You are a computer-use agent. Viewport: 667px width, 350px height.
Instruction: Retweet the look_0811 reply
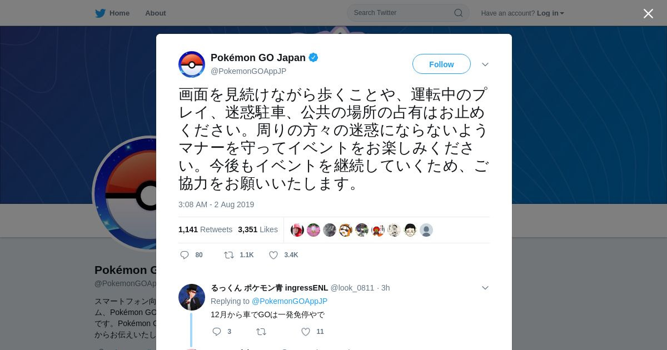click(x=261, y=332)
